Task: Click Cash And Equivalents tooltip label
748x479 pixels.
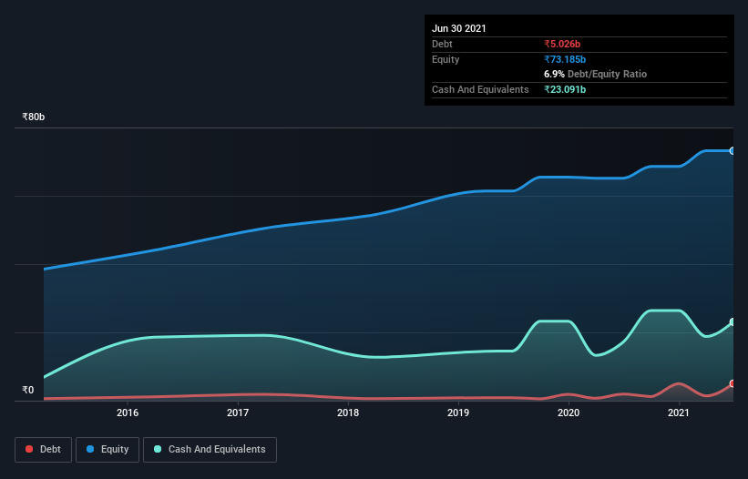Action: click(x=480, y=89)
